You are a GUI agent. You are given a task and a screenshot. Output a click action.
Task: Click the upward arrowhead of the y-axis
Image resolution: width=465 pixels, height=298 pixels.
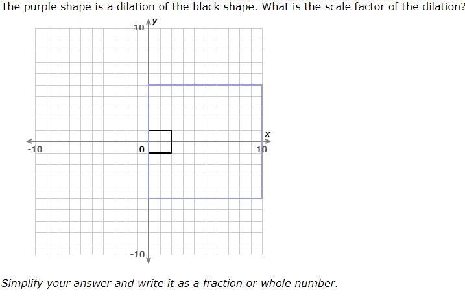tap(149, 23)
